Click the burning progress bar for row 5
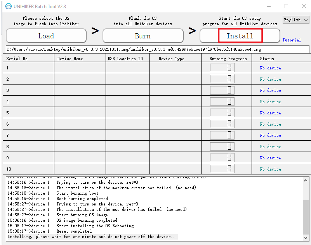The height and width of the screenshot is (245, 311). click(222, 113)
